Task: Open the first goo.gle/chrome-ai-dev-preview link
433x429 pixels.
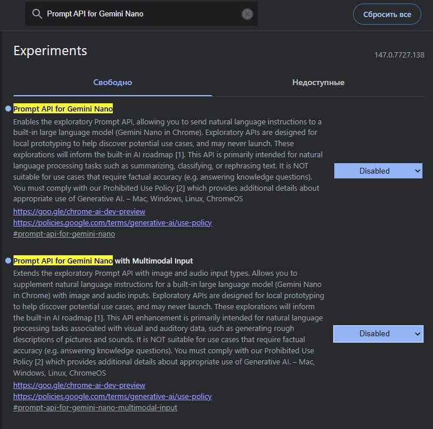Action: pos(79,212)
